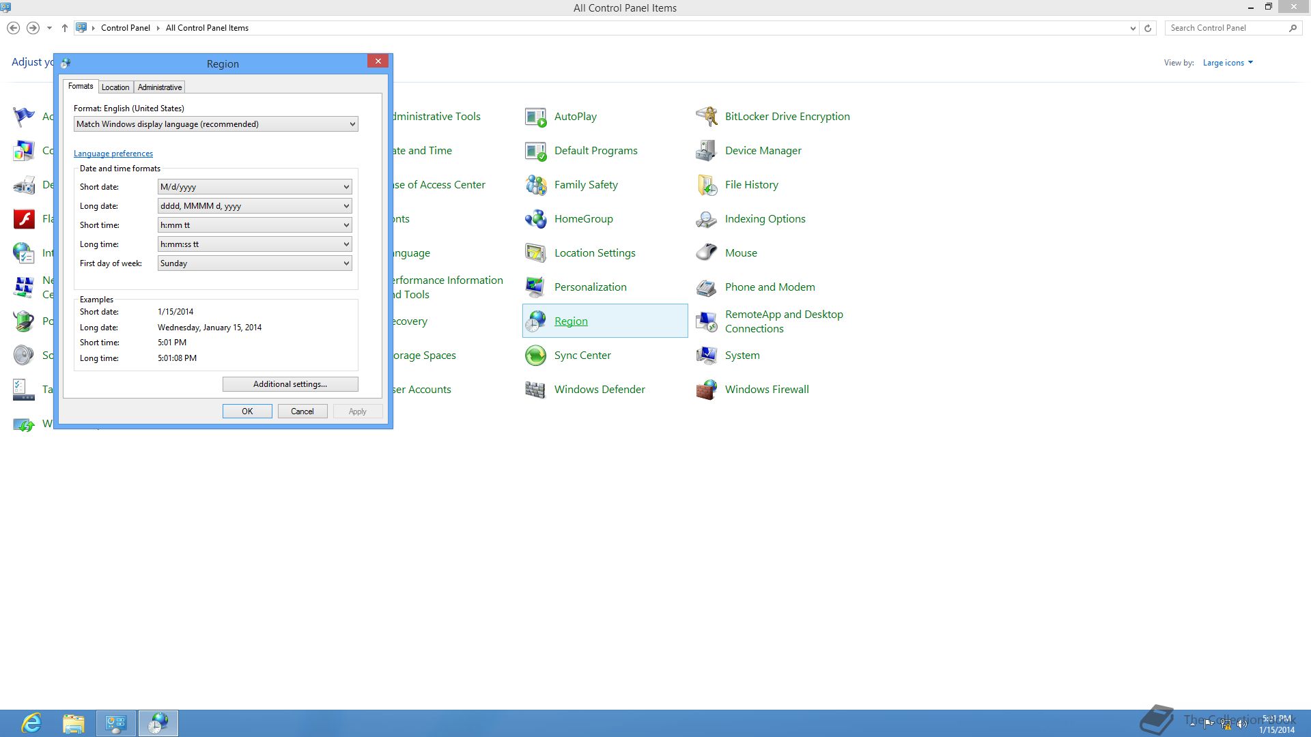Screen dimensions: 1311x737
Task: Open recent locations dropdown arrow
Action: [49, 28]
